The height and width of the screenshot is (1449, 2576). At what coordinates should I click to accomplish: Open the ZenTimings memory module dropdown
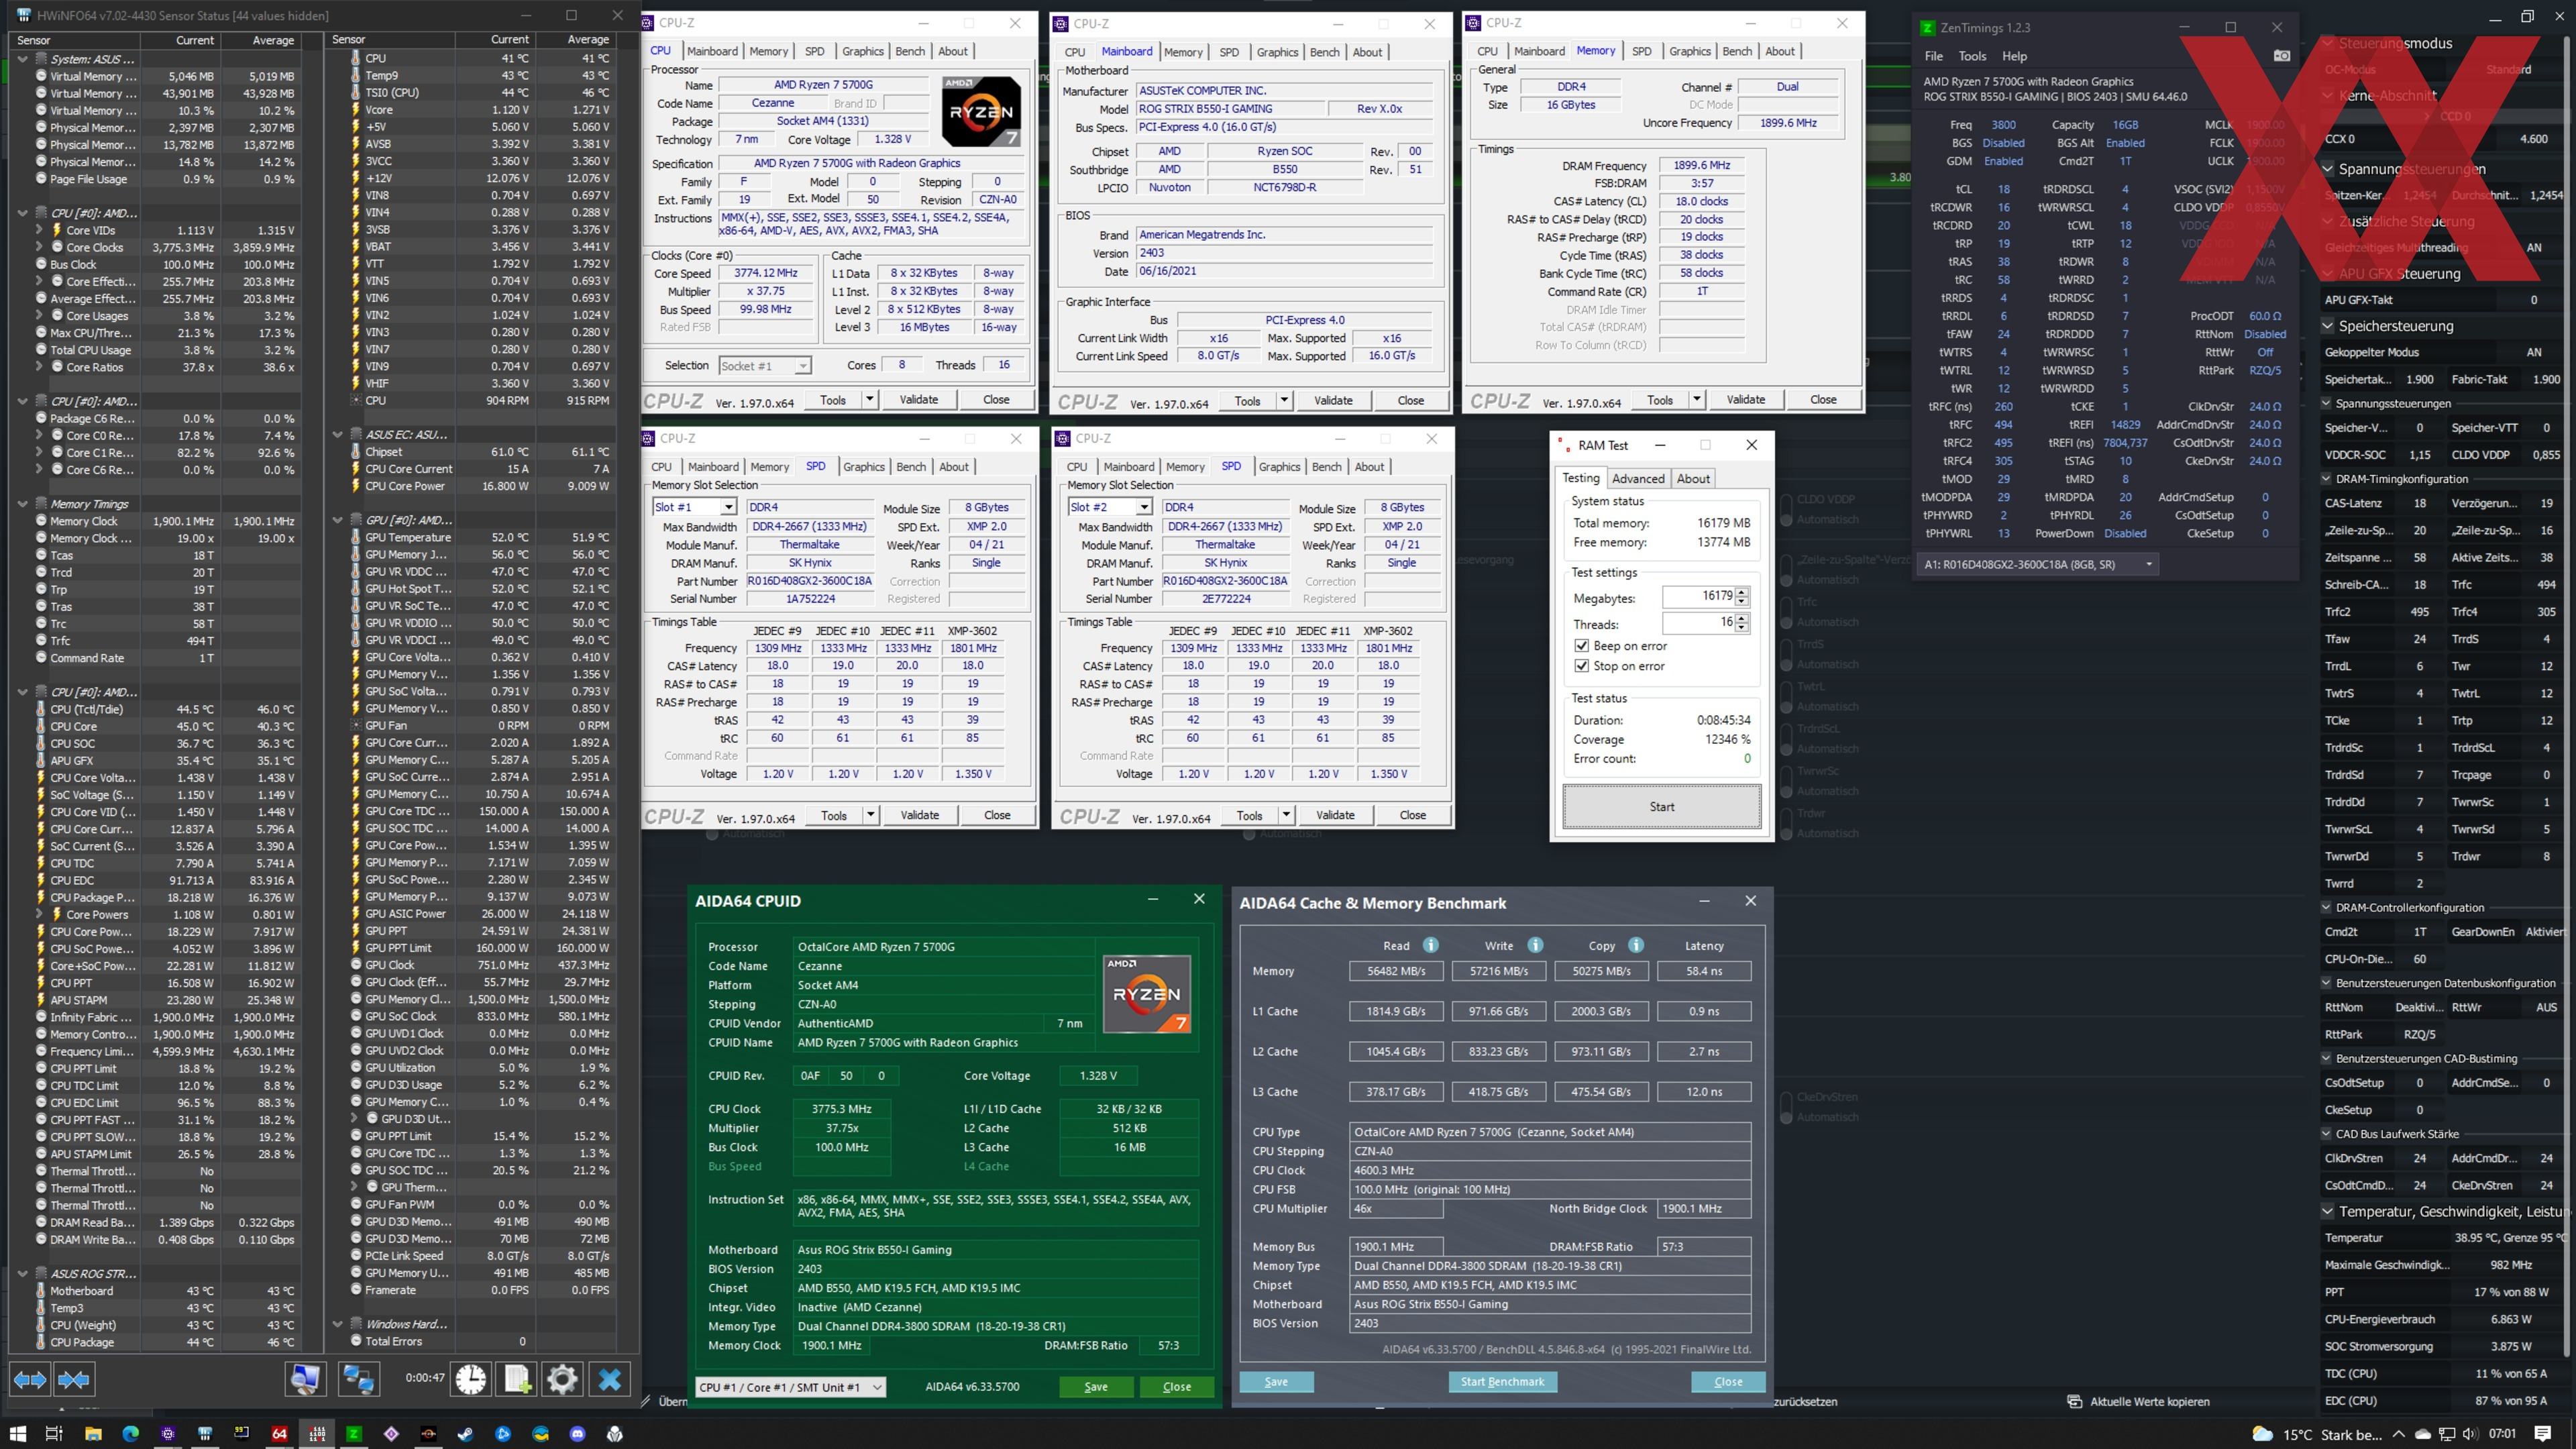(2148, 565)
